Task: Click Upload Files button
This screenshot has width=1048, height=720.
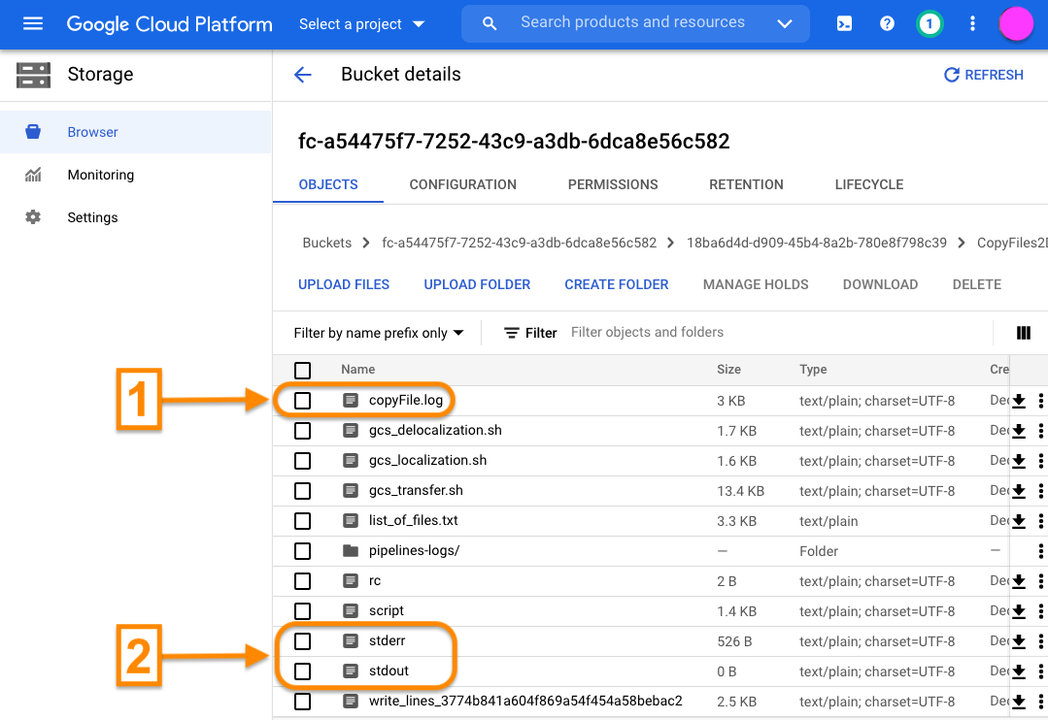Action: (344, 284)
